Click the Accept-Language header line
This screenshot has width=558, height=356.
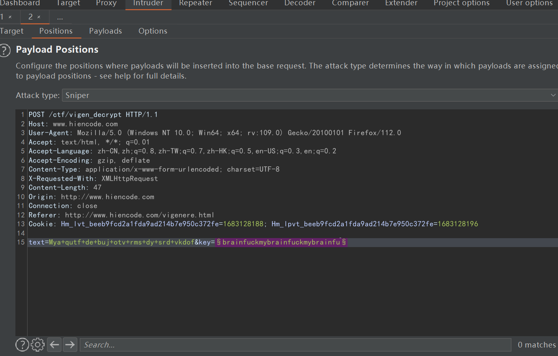[x=182, y=151]
